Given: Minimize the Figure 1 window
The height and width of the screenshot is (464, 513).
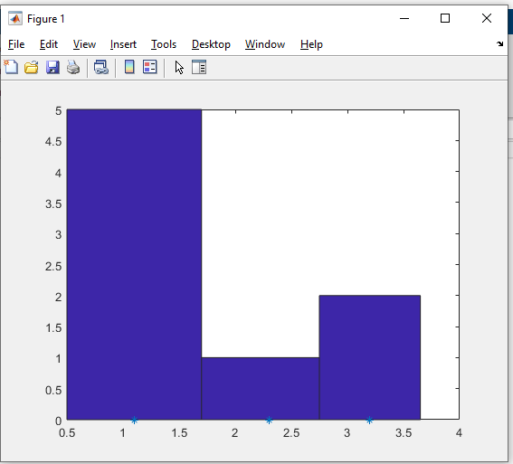Looking at the screenshot, I should pyautogui.click(x=404, y=18).
